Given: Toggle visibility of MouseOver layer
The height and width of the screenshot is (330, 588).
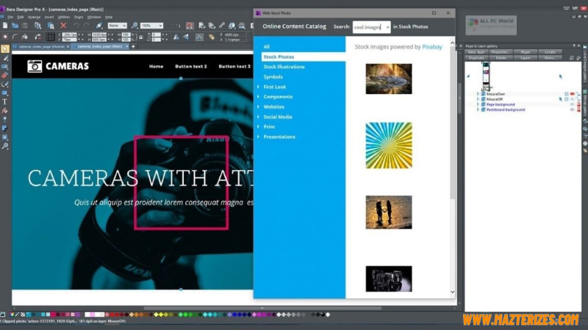Looking at the screenshot, I should click(x=573, y=94).
